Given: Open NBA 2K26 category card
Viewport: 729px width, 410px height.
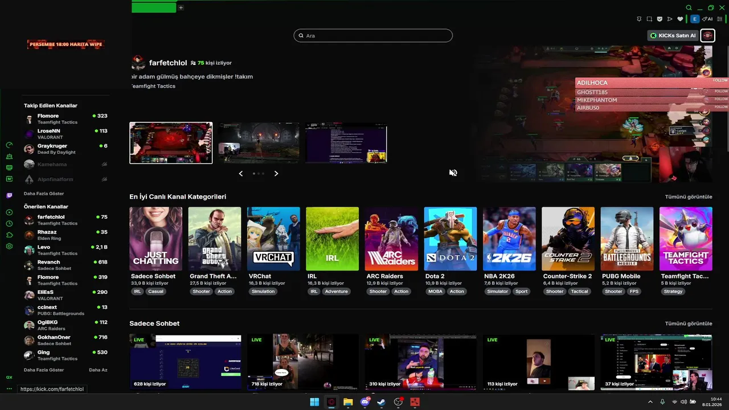Looking at the screenshot, I should tap(509, 239).
